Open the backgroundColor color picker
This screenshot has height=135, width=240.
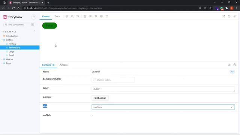113,80
